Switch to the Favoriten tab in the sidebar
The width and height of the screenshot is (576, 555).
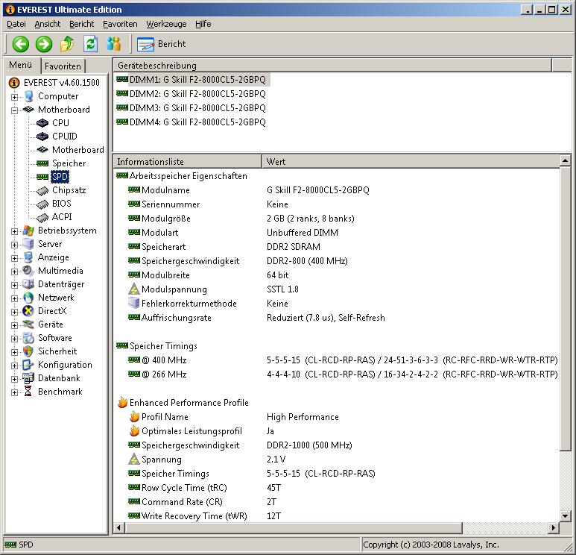coord(63,66)
